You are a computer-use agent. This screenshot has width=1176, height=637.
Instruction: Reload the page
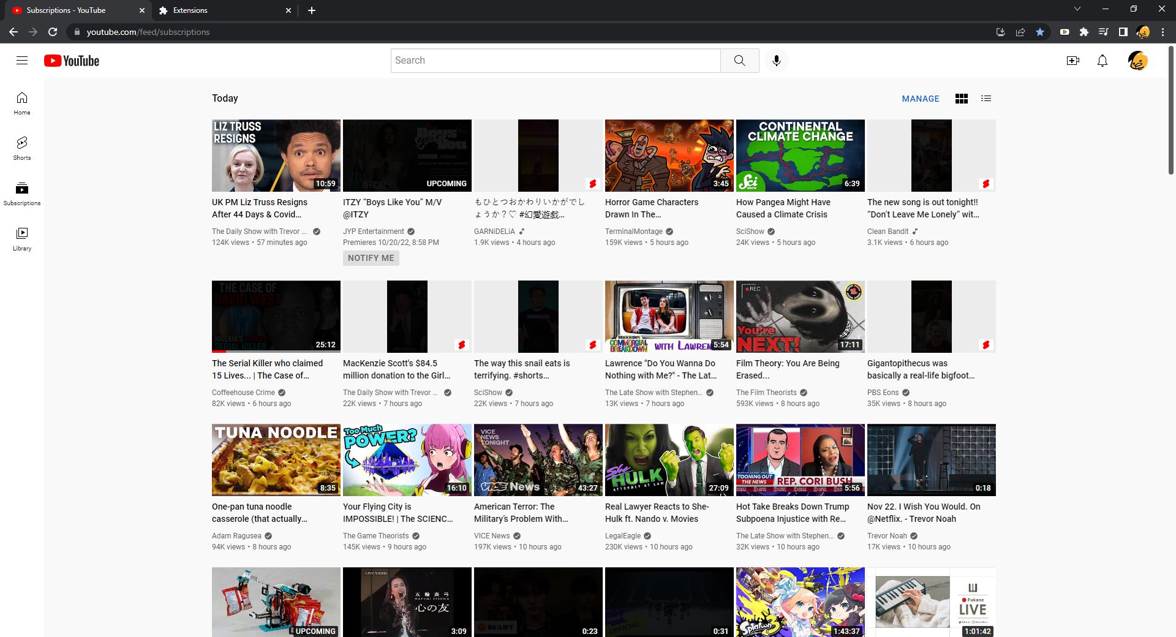pos(53,32)
